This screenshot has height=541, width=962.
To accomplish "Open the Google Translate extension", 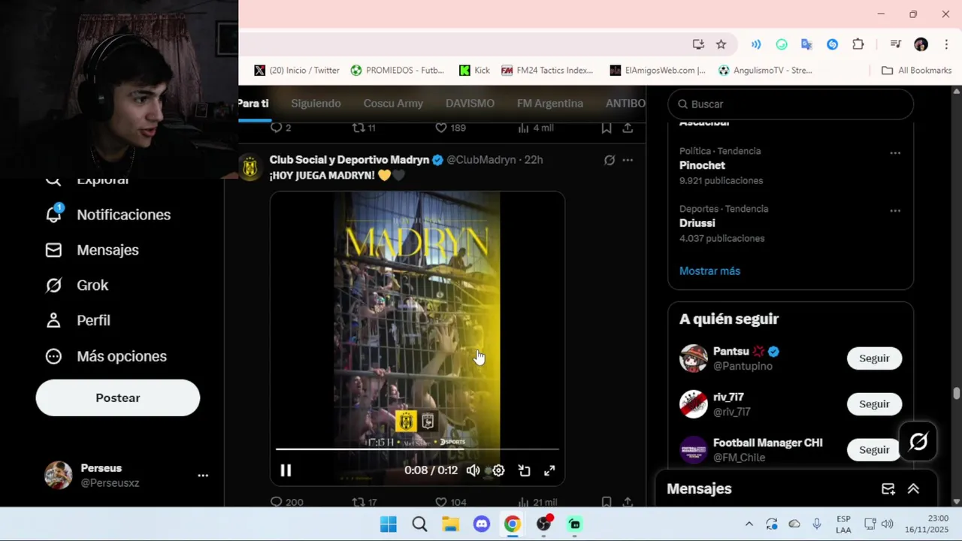I will [806, 44].
